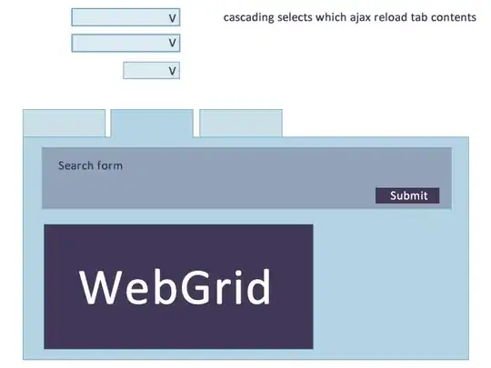
Task: Click the V arrow of the smallest select
Action: [172, 71]
